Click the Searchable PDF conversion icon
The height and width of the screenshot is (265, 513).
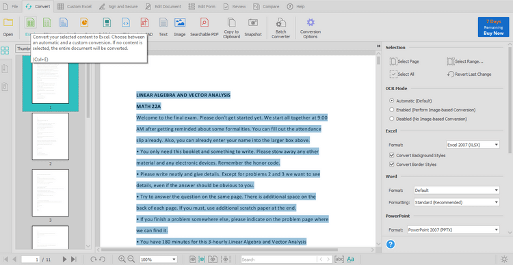click(204, 23)
